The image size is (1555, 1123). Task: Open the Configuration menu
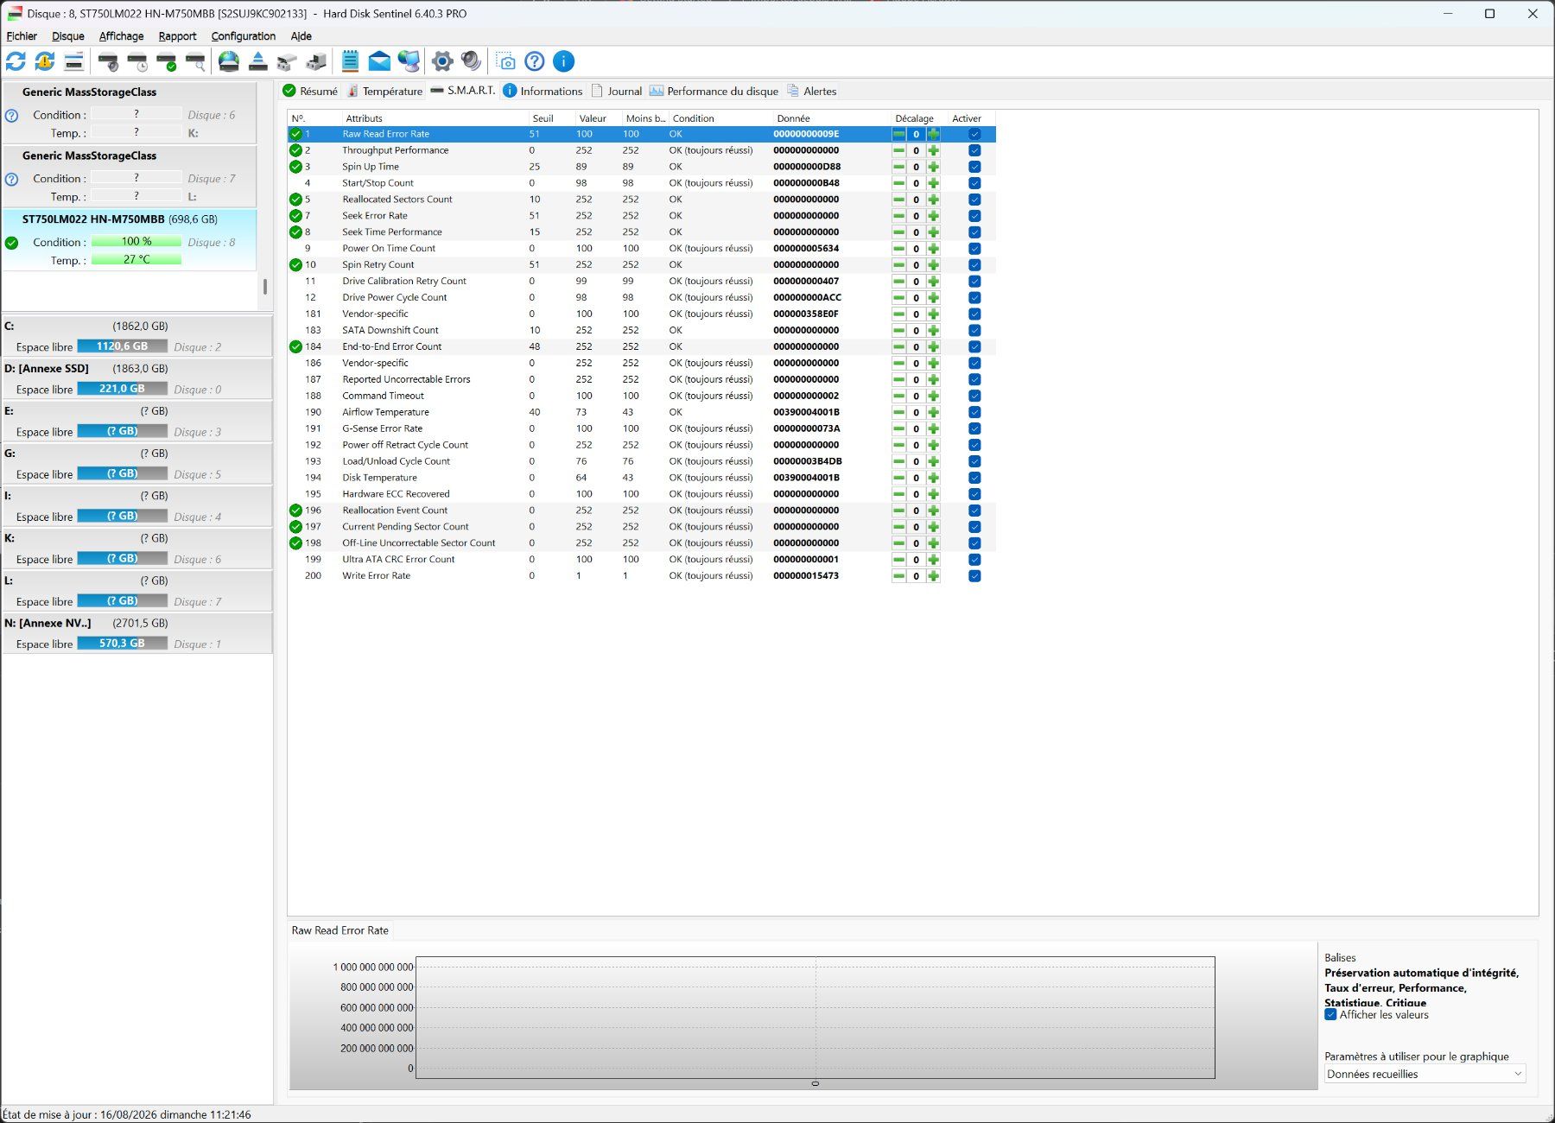coord(244,36)
